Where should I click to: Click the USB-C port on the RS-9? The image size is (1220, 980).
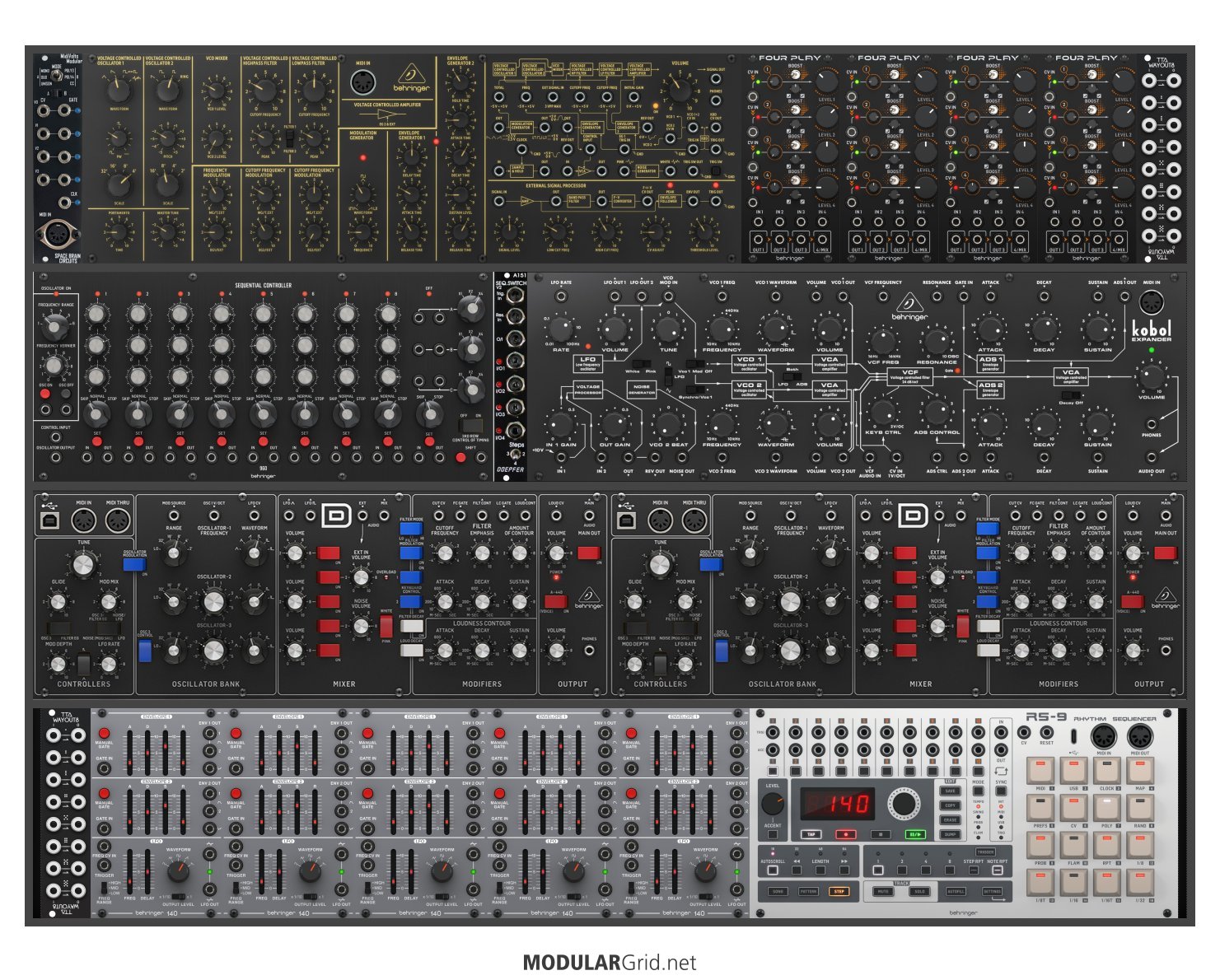[x=1073, y=736]
